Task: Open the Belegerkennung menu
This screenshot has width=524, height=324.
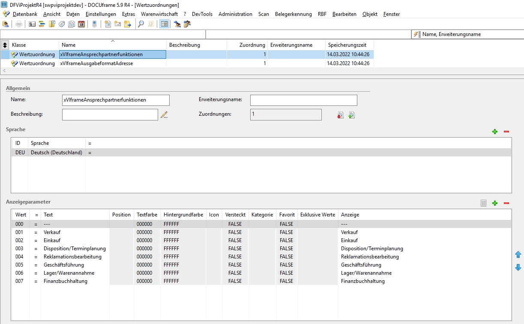Action: 293,14
